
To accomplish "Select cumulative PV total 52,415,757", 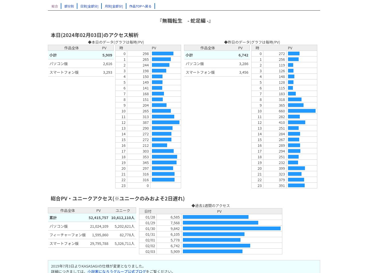I will pos(98,218).
